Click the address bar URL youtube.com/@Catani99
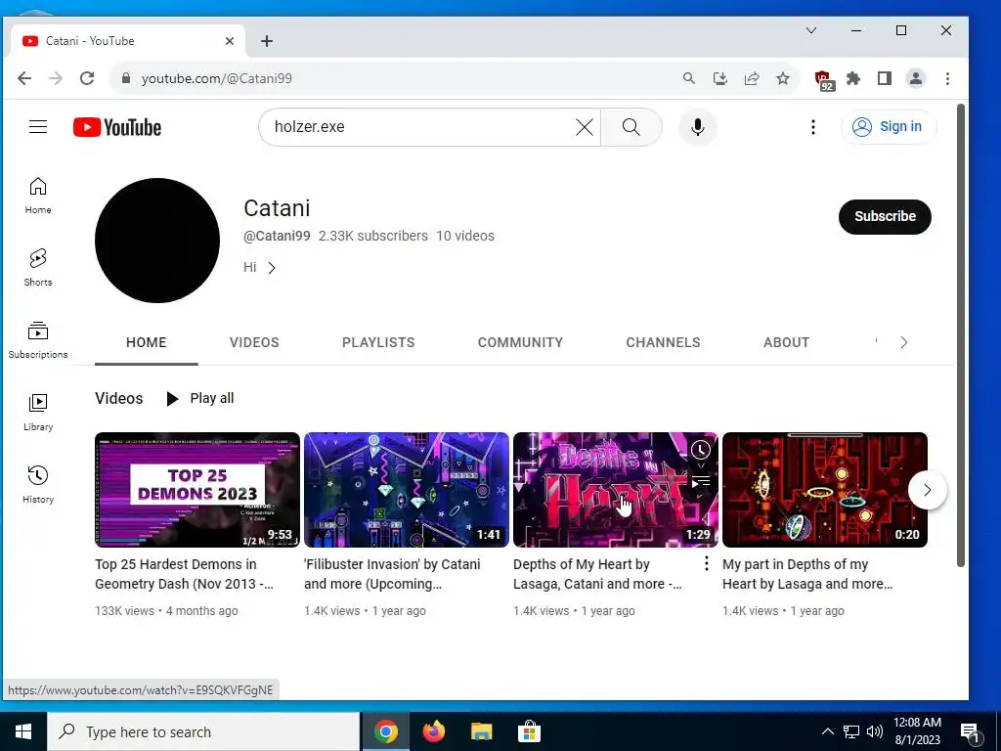1001x751 pixels. click(216, 78)
